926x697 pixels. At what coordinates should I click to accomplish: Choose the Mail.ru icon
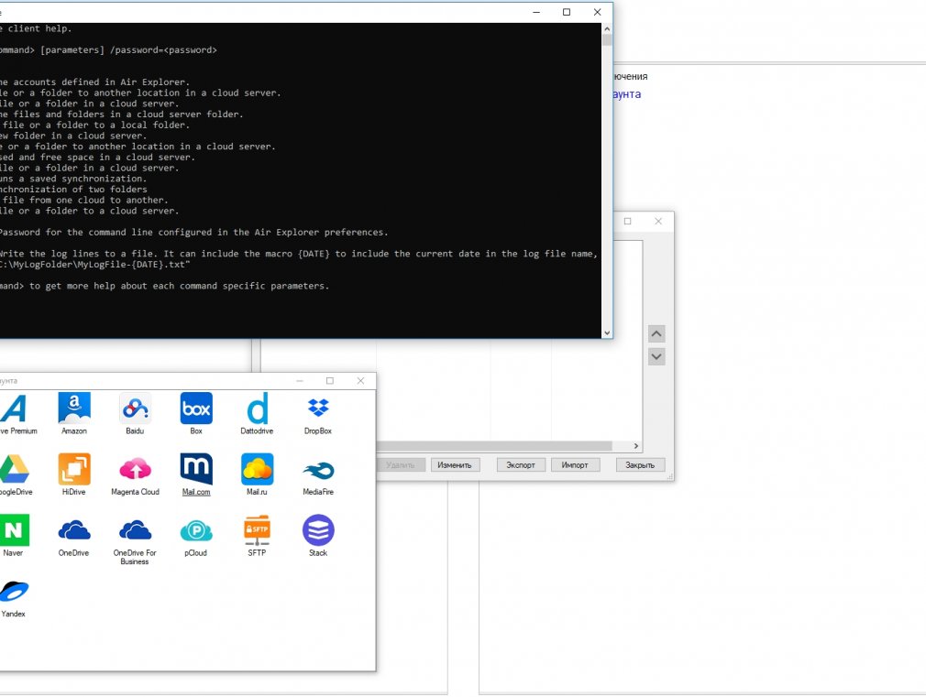(257, 469)
